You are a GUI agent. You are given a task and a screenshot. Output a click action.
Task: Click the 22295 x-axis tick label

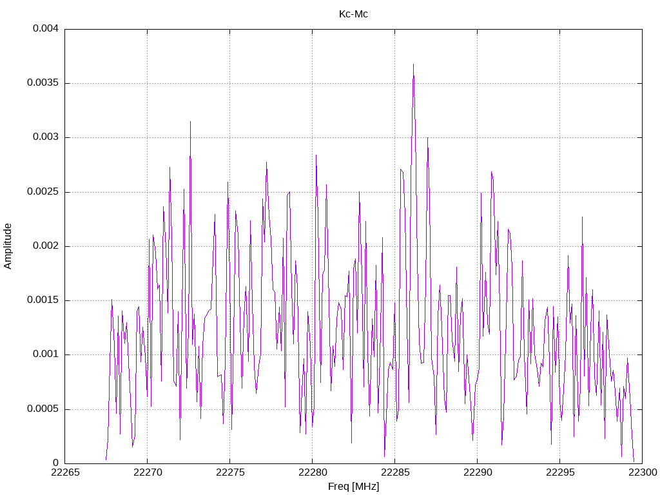click(x=560, y=472)
